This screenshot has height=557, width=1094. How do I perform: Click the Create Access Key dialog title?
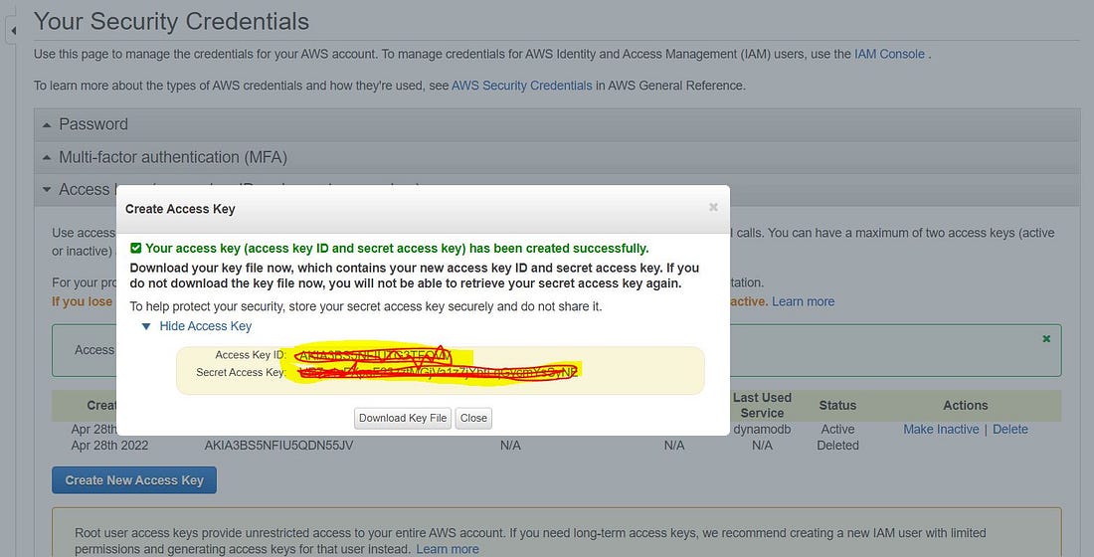point(180,209)
